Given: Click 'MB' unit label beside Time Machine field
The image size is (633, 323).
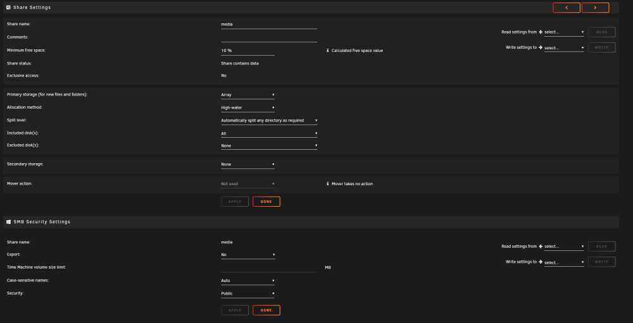Looking at the screenshot, I should coord(328,267).
